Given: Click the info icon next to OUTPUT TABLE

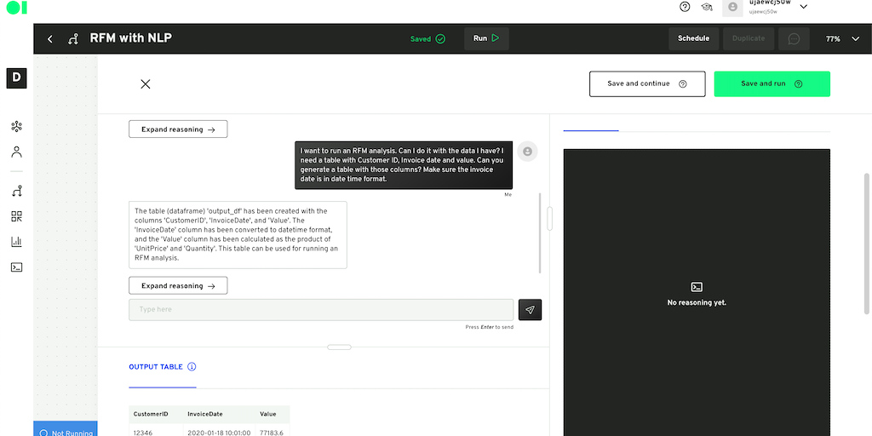Looking at the screenshot, I should (192, 367).
